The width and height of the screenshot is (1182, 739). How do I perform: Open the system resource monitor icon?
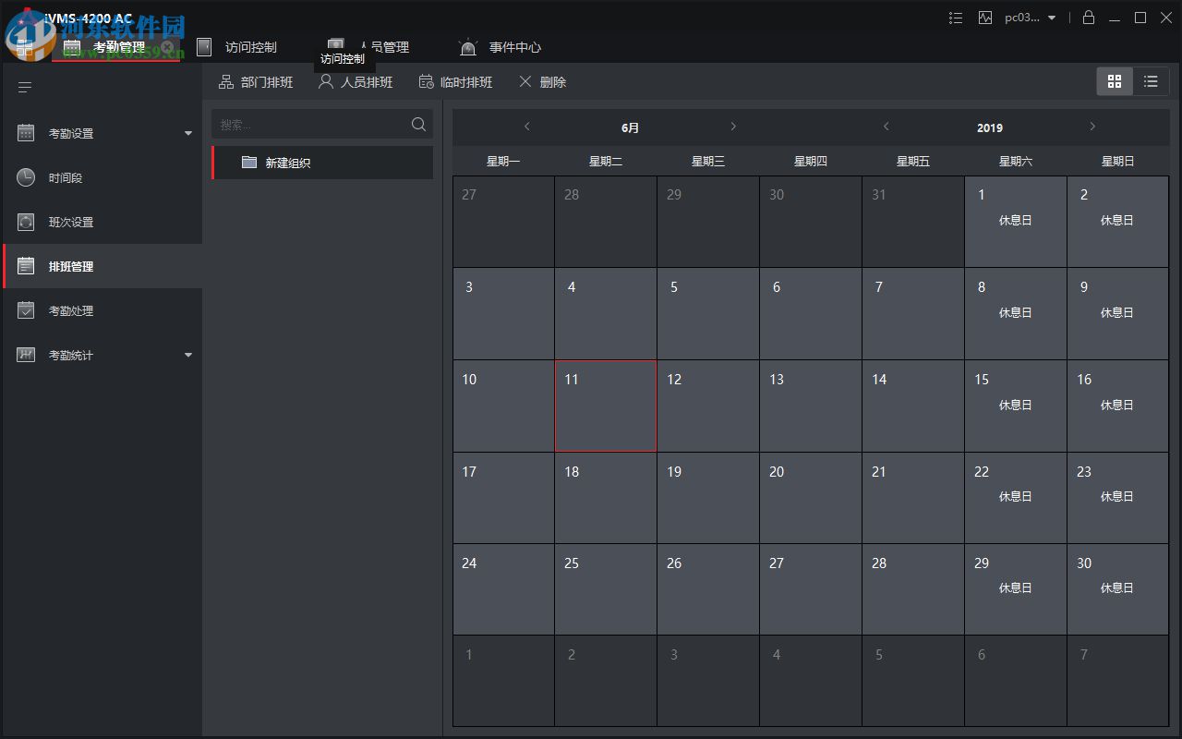click(x=985, y=18)
